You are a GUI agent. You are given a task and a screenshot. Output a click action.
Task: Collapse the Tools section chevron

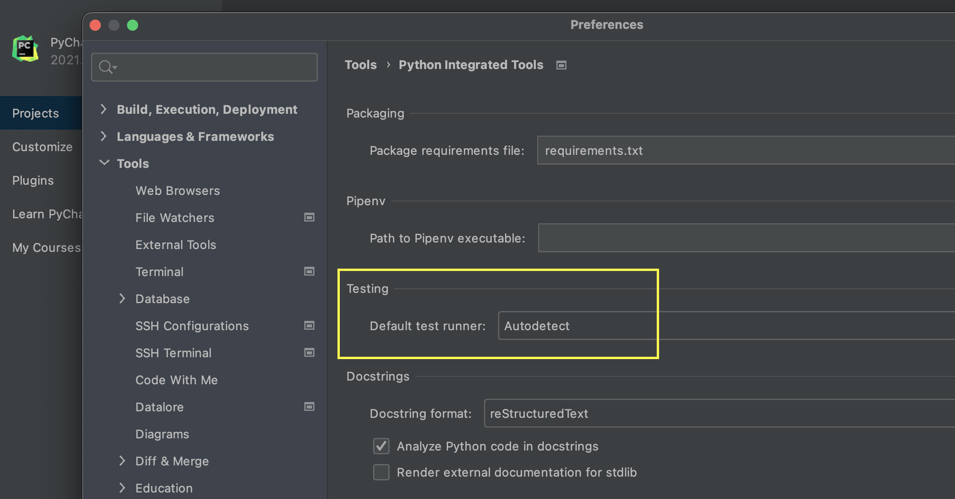point(105,163)
